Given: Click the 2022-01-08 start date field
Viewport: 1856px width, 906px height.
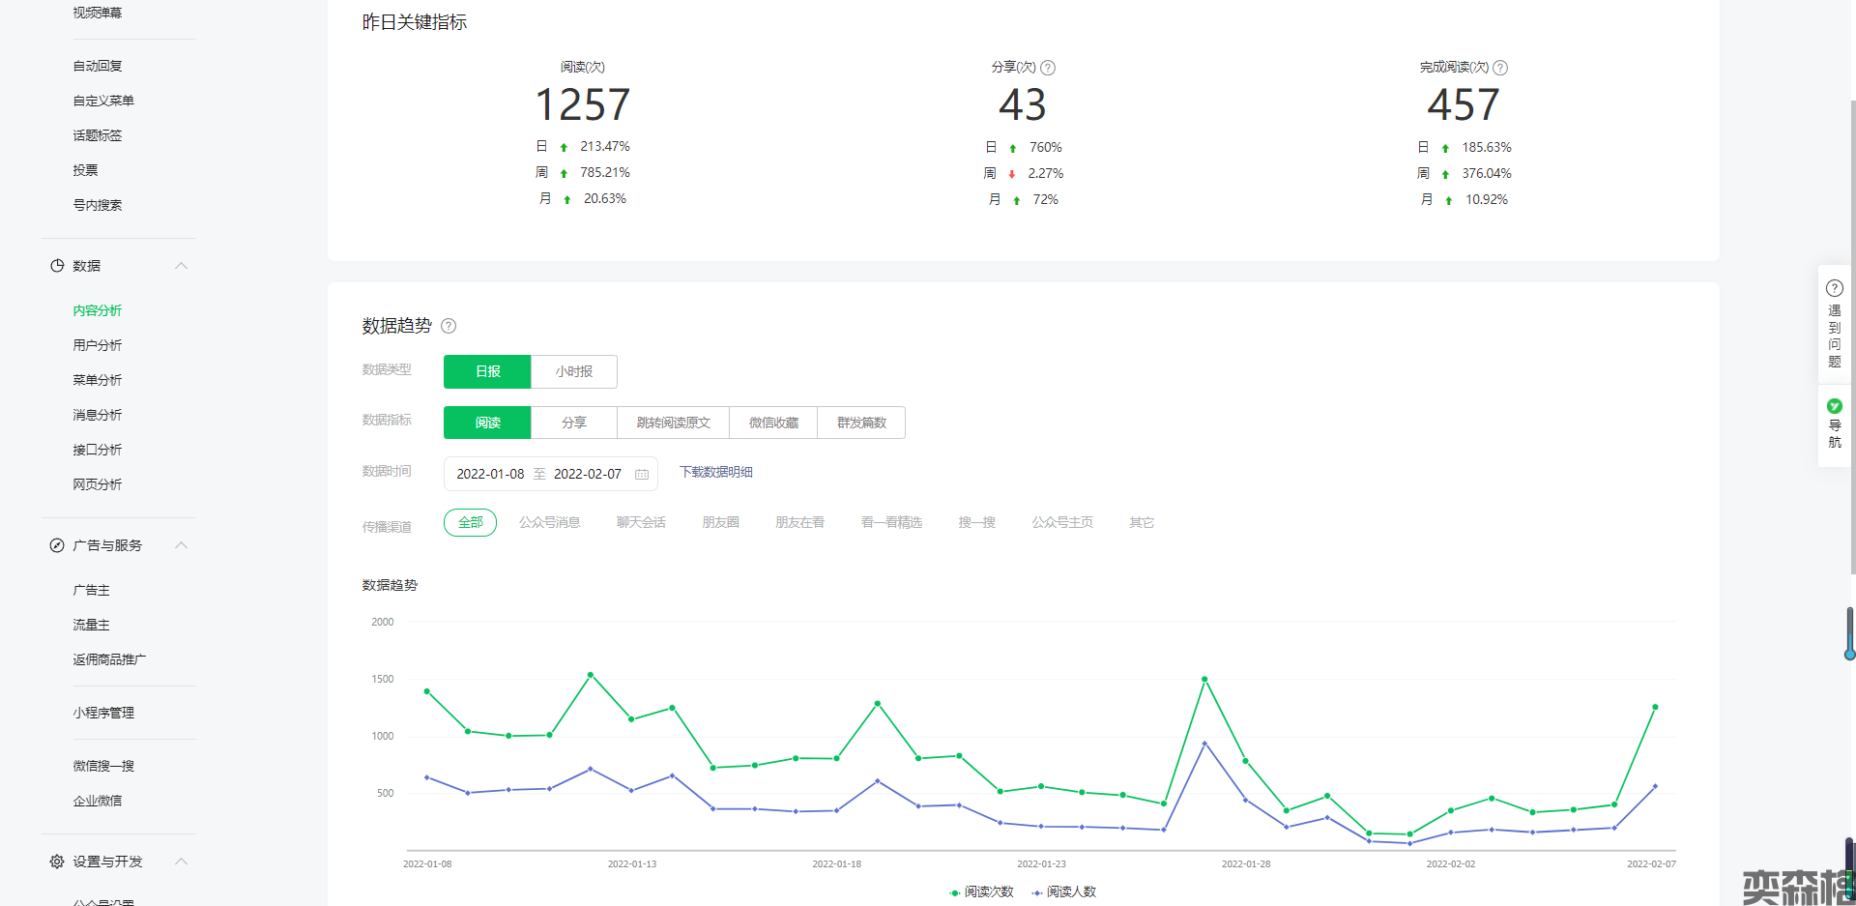Looking at the screenshot, I should 490,474.
